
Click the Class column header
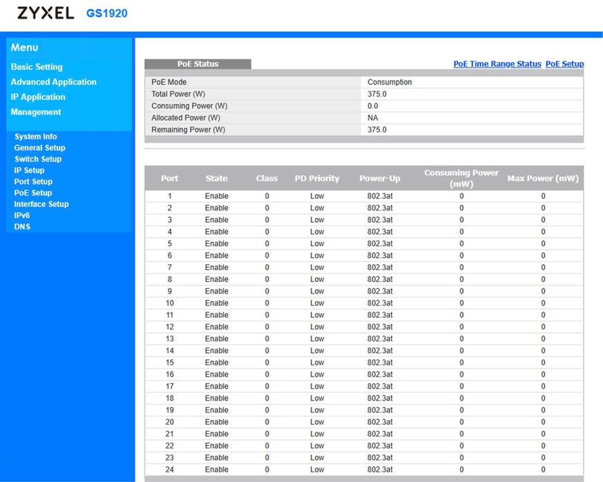point(267,178)
